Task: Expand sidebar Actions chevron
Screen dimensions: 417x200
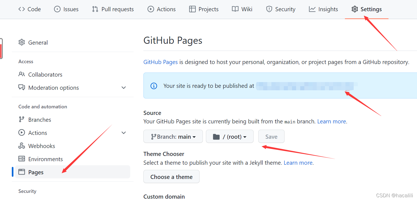Action: pyautogui.click(x=124, y=133)
